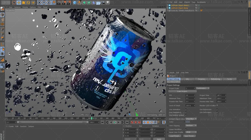
Task: Select Scene By Dimitris Katsafouros object
Action: [182, 10]
